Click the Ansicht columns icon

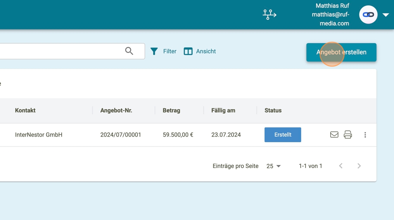coord(188,51)
